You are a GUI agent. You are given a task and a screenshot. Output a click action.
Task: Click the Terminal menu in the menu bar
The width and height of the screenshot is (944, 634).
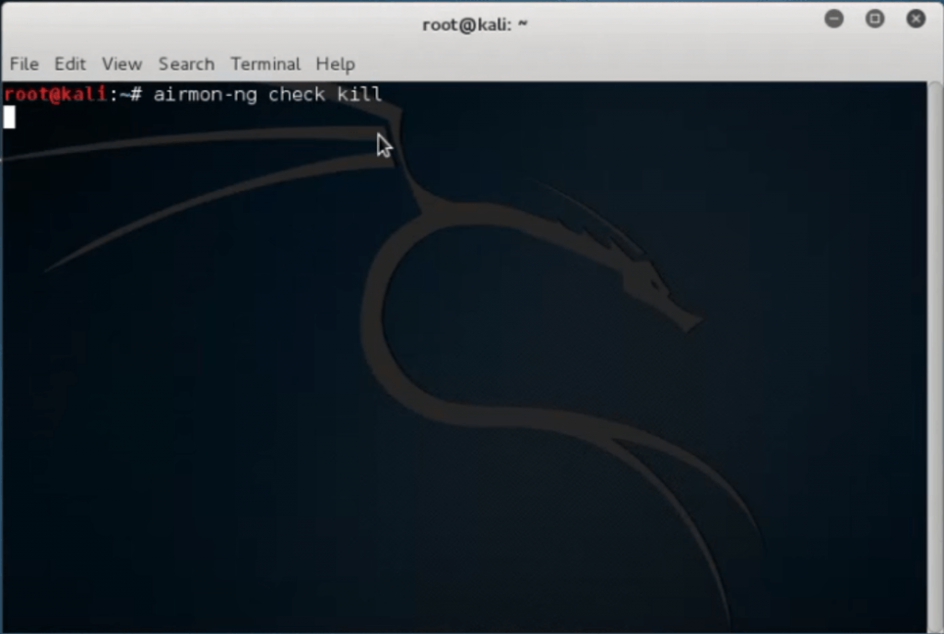[265, 64]
